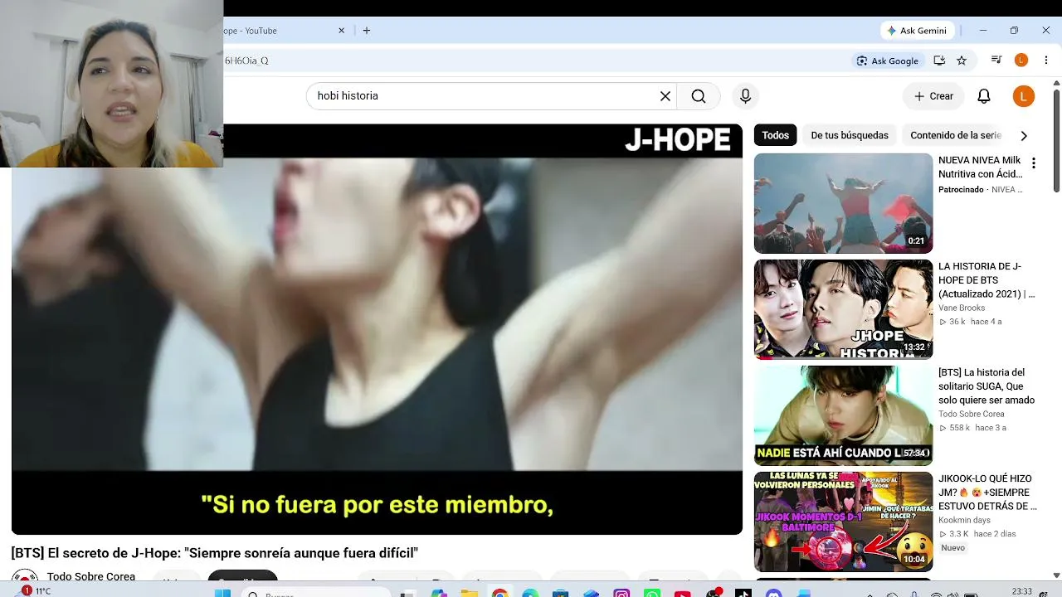Viewport: 1062px width, 597px height.
Task: Open the NIVEA sponsored video thumbnail
Action: pyautogui.click(x=843, y=203)
